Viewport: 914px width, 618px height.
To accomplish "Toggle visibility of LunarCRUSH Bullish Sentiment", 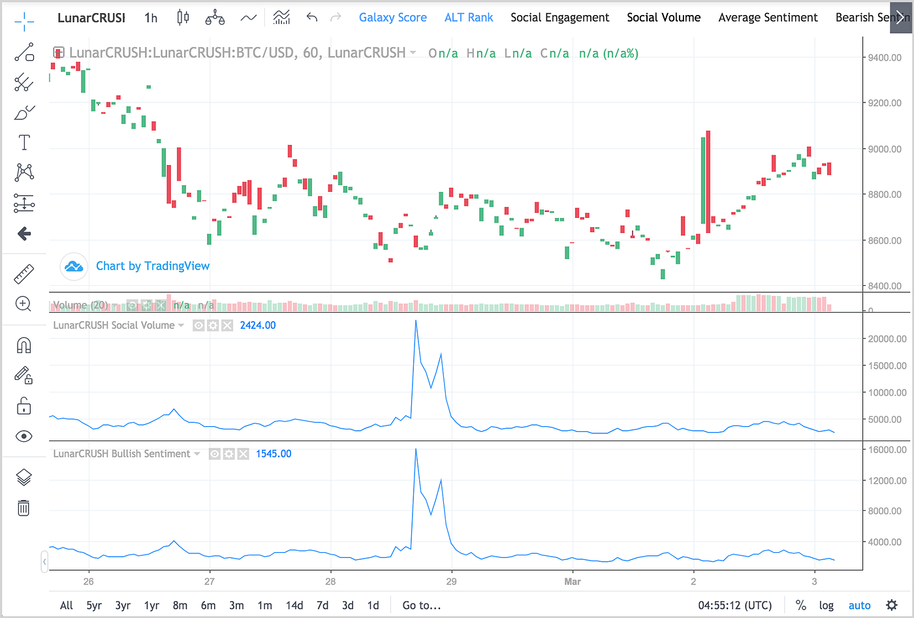I will pyautogui.click(x=214, y=454).
